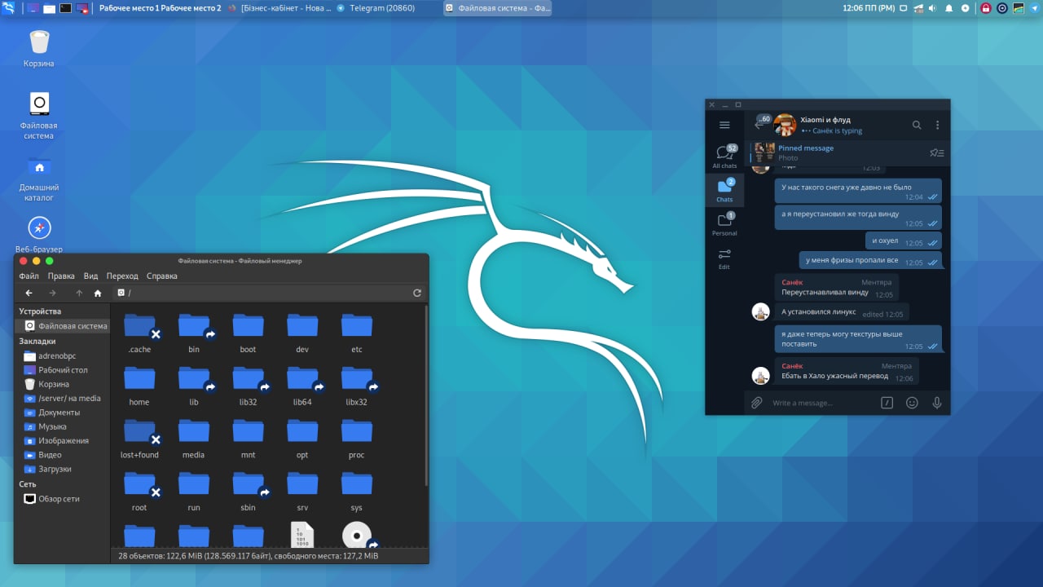Select the Файловая система desktop icon
The image size is (1043, 587).
(x=39, y=115)
